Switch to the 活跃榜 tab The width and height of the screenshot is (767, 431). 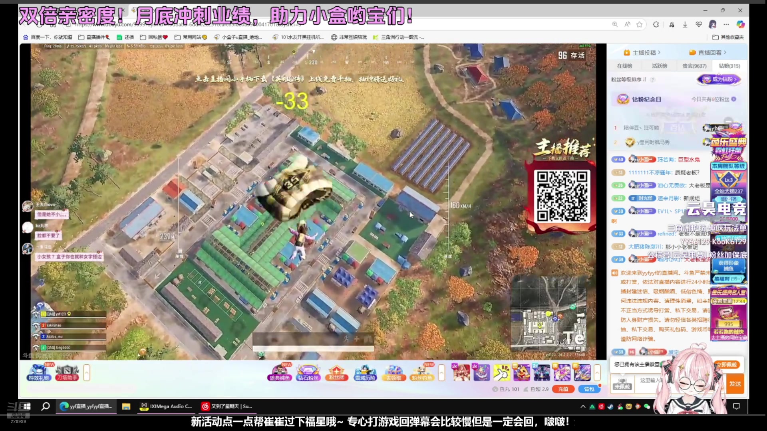pos(660,66)
